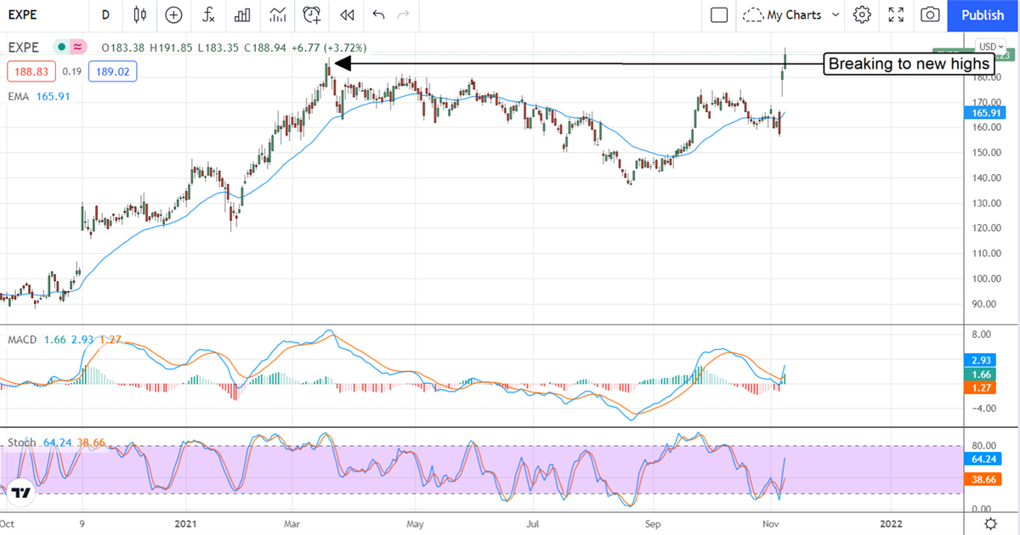Click the Publish button
Viewport: 1020px width, 535px height.
[x=983, y=14]
